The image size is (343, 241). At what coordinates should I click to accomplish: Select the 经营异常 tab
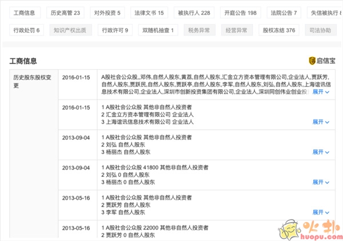point(236,30)
